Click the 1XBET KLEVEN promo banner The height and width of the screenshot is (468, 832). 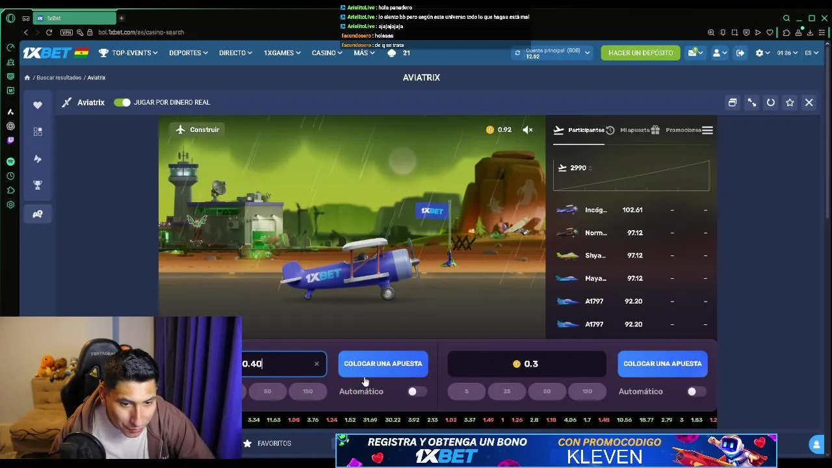pyautogui.click(x=556, y=450)
